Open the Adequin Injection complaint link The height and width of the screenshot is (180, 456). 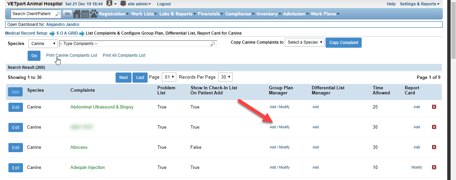pos(88,167)
